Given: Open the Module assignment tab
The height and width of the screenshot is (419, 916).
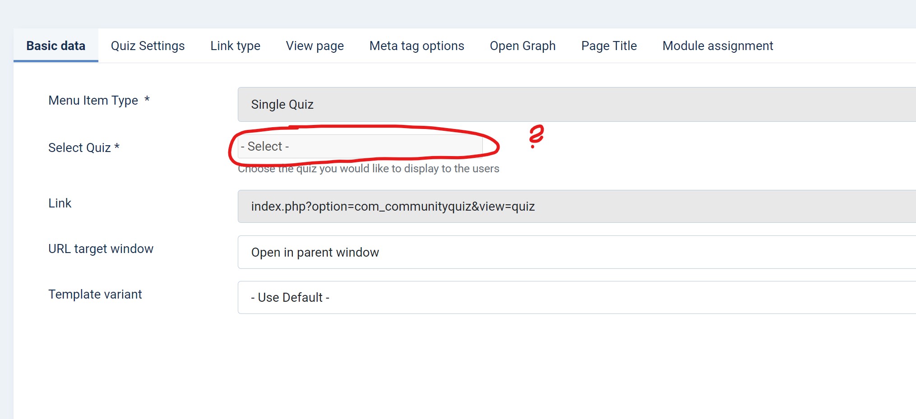Looking at the screenshot, I should coord(717,46).
